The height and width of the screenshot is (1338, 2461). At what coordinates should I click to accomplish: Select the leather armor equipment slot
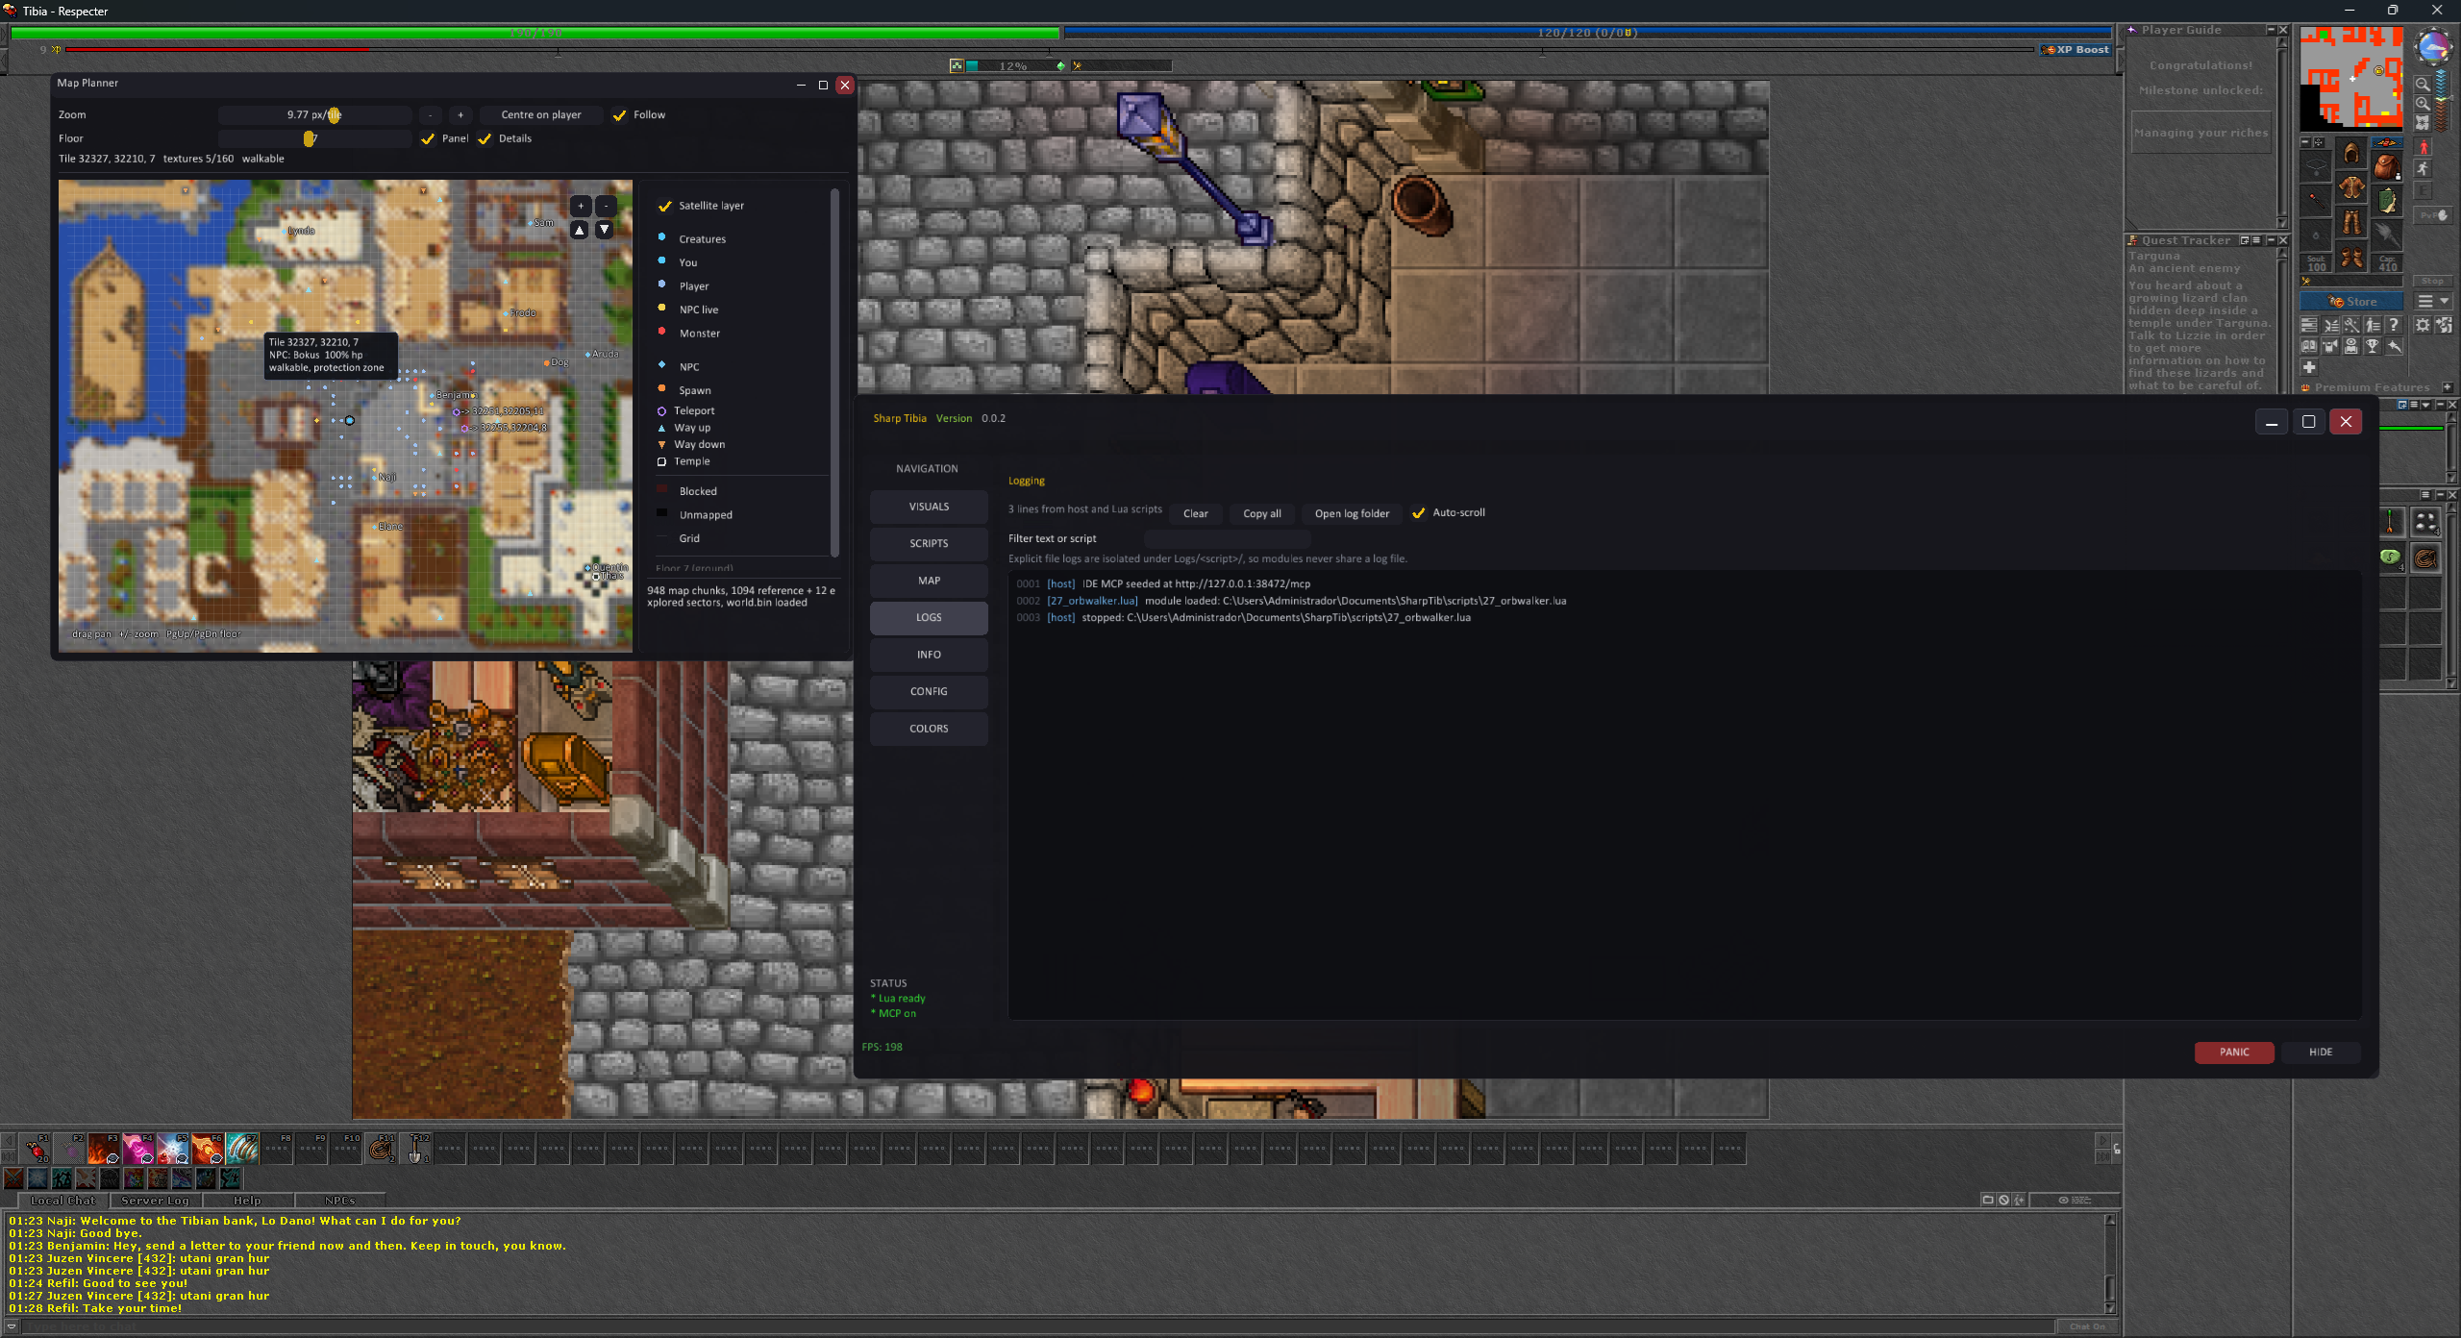point(2351,188)
